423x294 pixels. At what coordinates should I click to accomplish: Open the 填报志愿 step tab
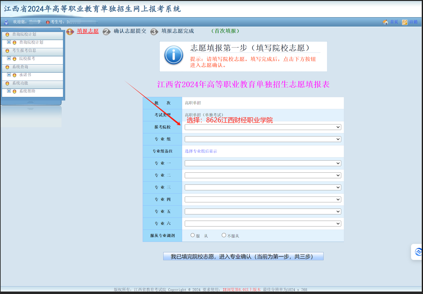click(x=88, y=31)
